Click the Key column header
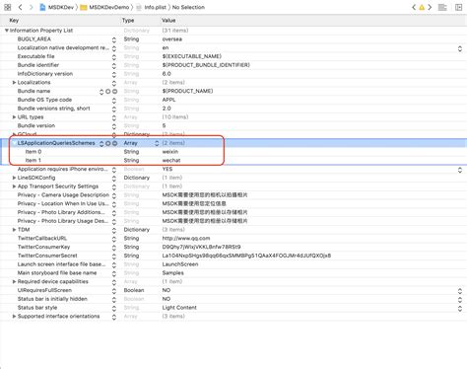 point(14,21)
